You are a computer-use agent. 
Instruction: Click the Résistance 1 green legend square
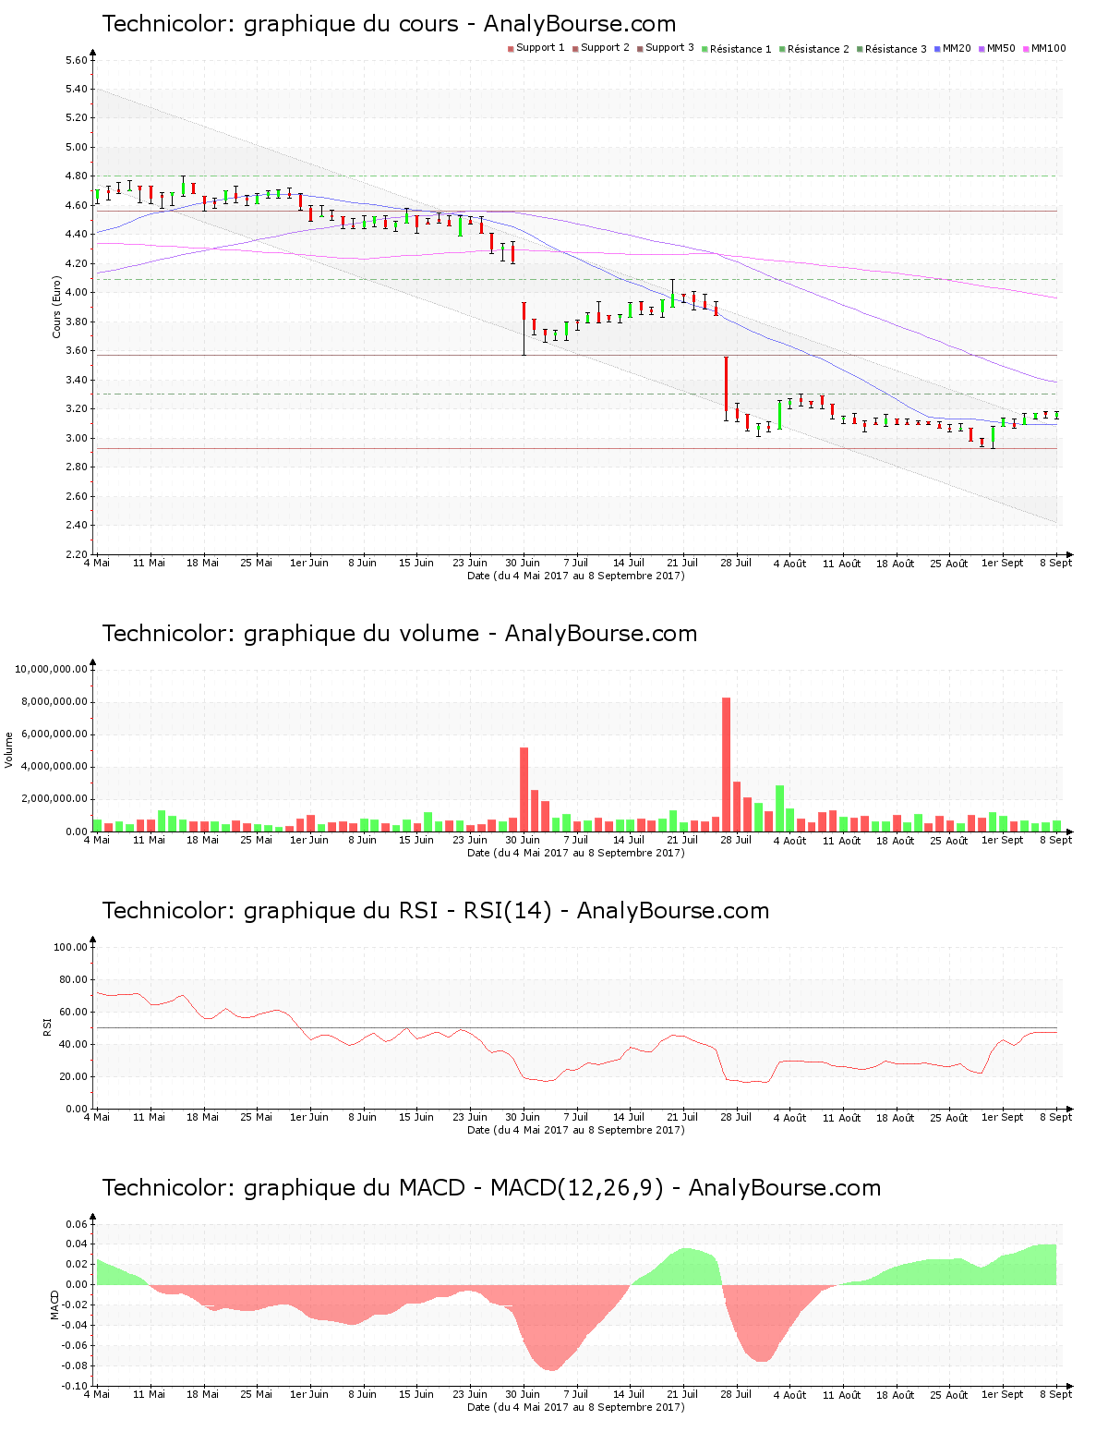(x=705, y=49)
